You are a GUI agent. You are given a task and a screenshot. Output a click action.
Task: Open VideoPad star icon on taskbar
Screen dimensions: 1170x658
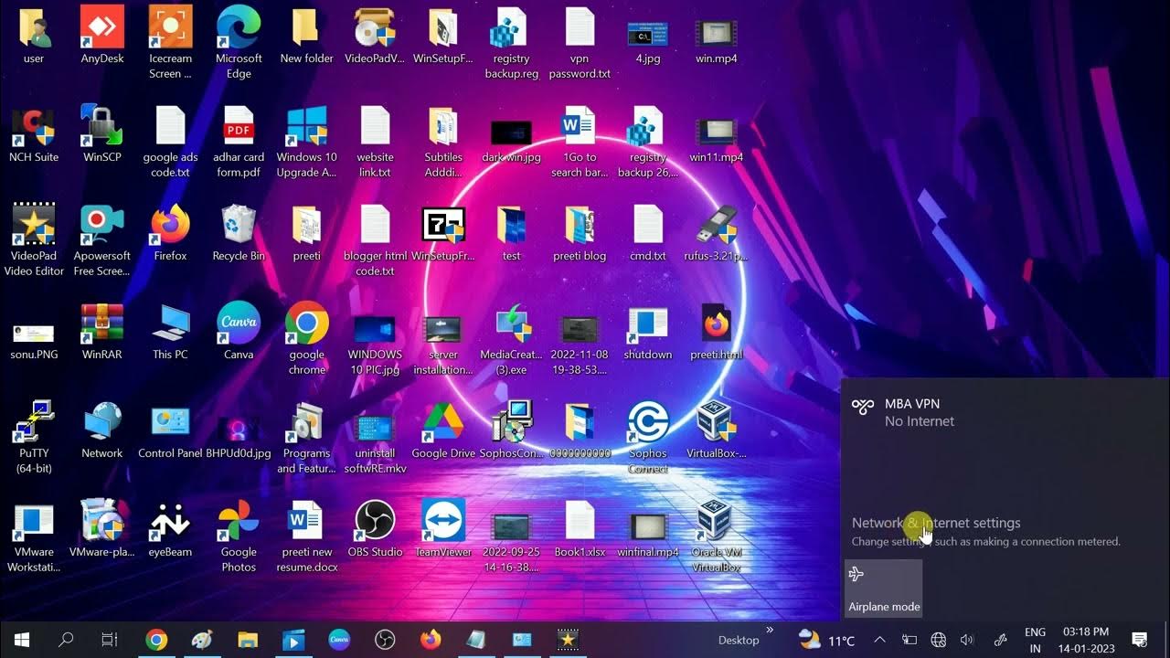[x=568, y=640]
